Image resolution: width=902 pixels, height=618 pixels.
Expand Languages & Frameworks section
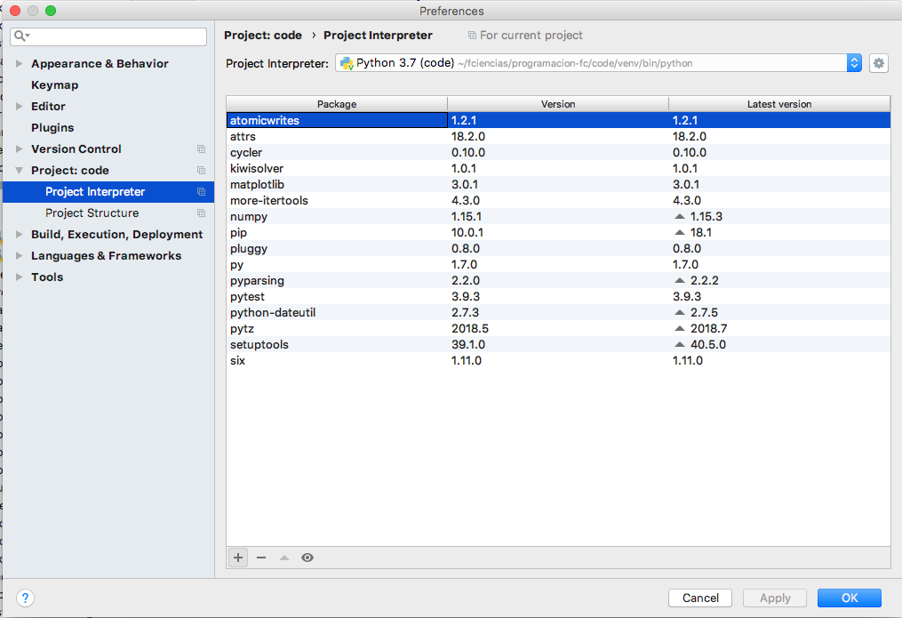tap(19, 255)
